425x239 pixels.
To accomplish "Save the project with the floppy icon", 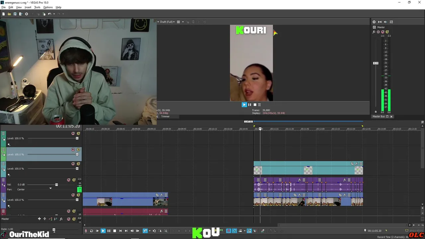I will [x=15, y=14].
